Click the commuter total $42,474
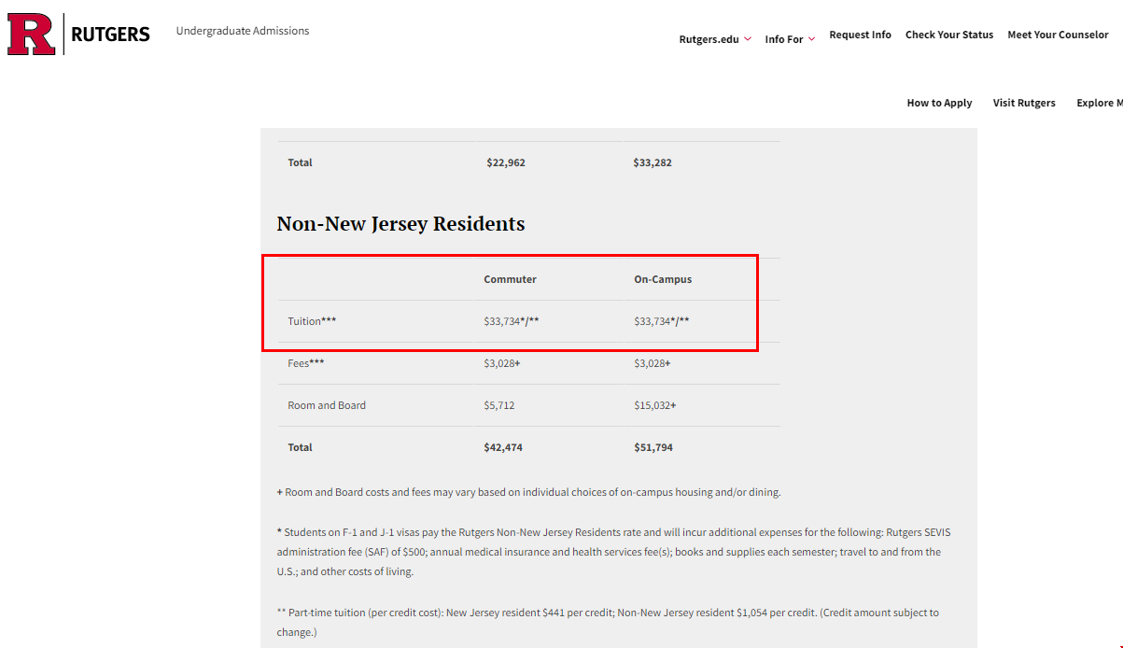The width and height of the screenshot is (1123, 648). point(503,447)
